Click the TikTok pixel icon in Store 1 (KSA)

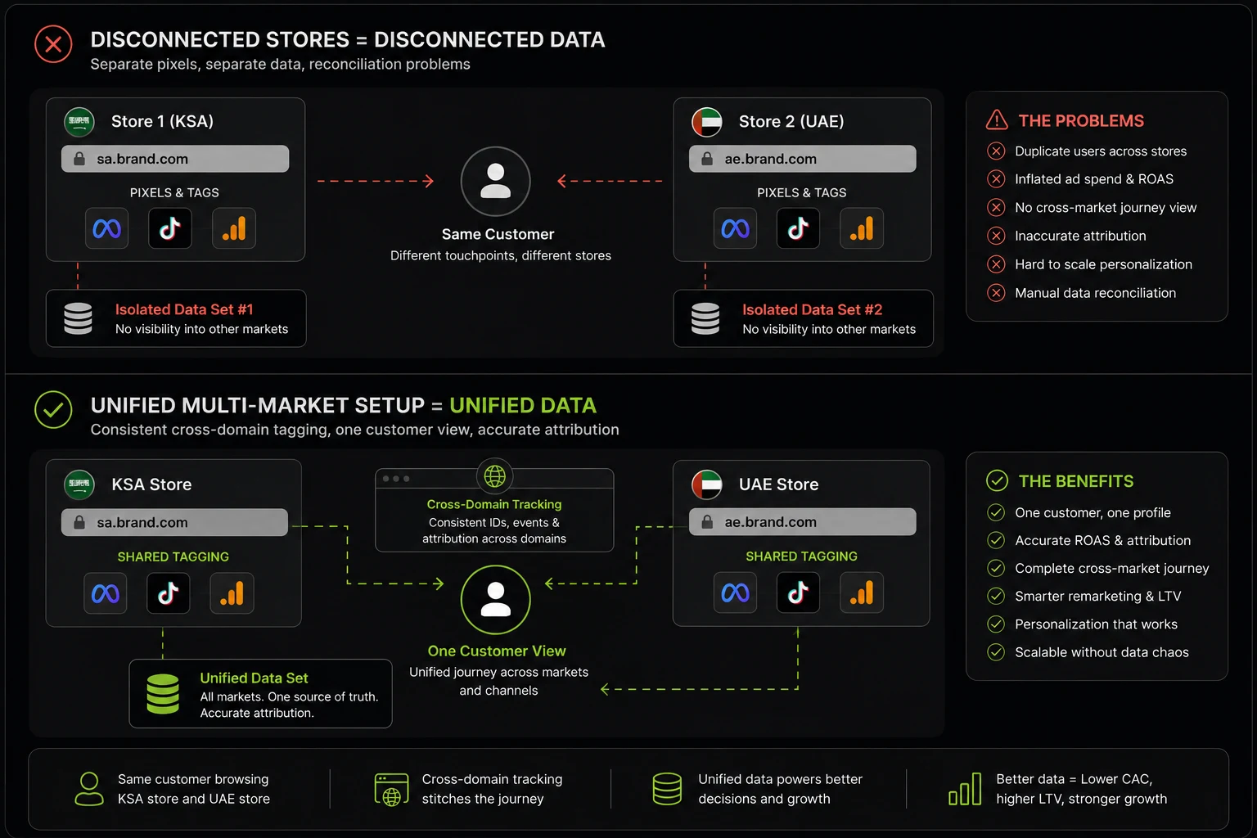pos(170,228)
